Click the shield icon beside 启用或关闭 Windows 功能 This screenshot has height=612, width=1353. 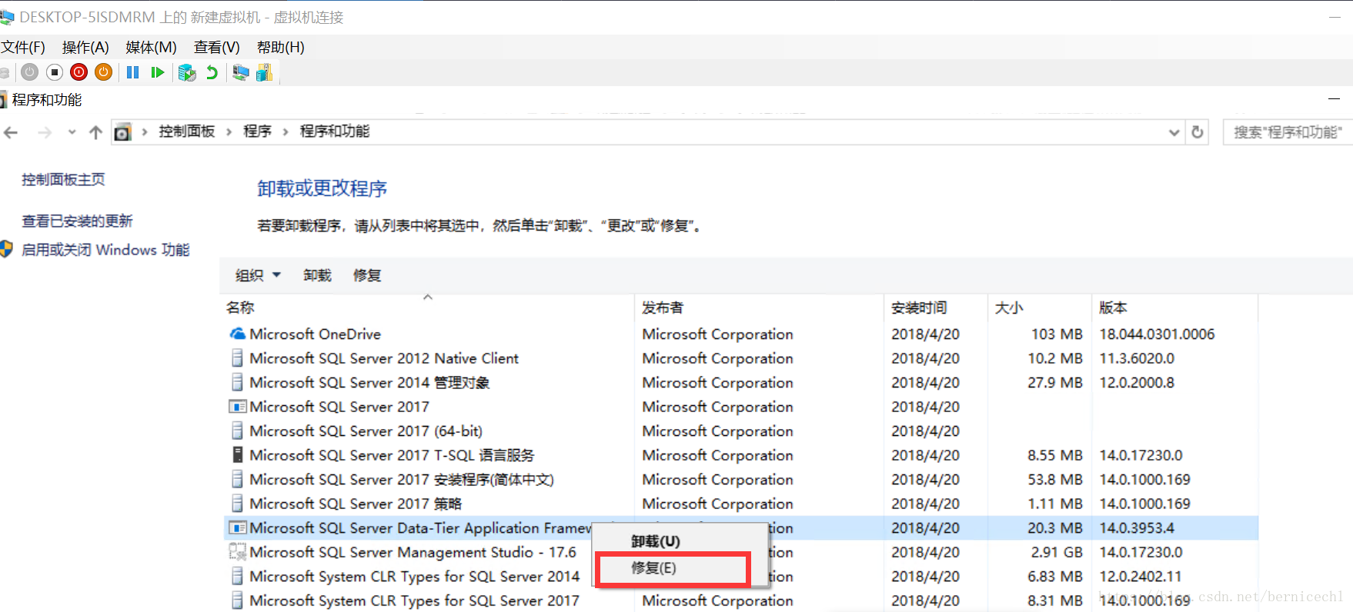[x=7, y=249]
